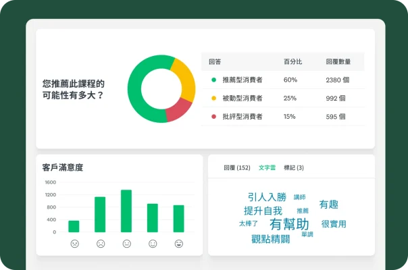
Task: Click the word 有趣 in word cloud
Action: 329,205
